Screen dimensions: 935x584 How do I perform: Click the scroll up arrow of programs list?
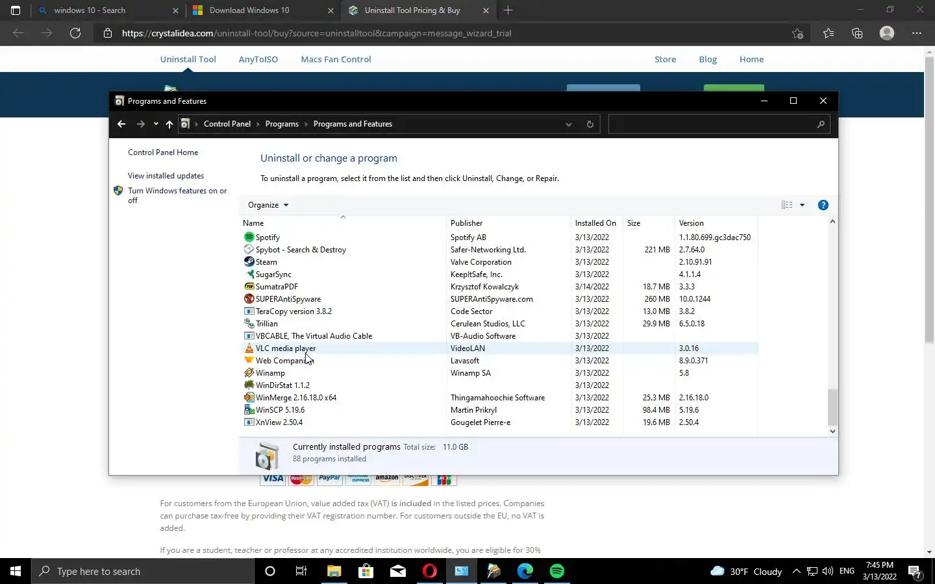[832, 222]
